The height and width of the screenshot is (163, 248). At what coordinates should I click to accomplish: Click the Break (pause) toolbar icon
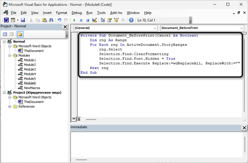(81, 20)
